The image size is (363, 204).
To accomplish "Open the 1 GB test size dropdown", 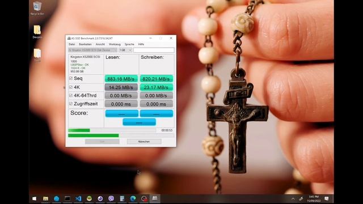I will (125, 50).
